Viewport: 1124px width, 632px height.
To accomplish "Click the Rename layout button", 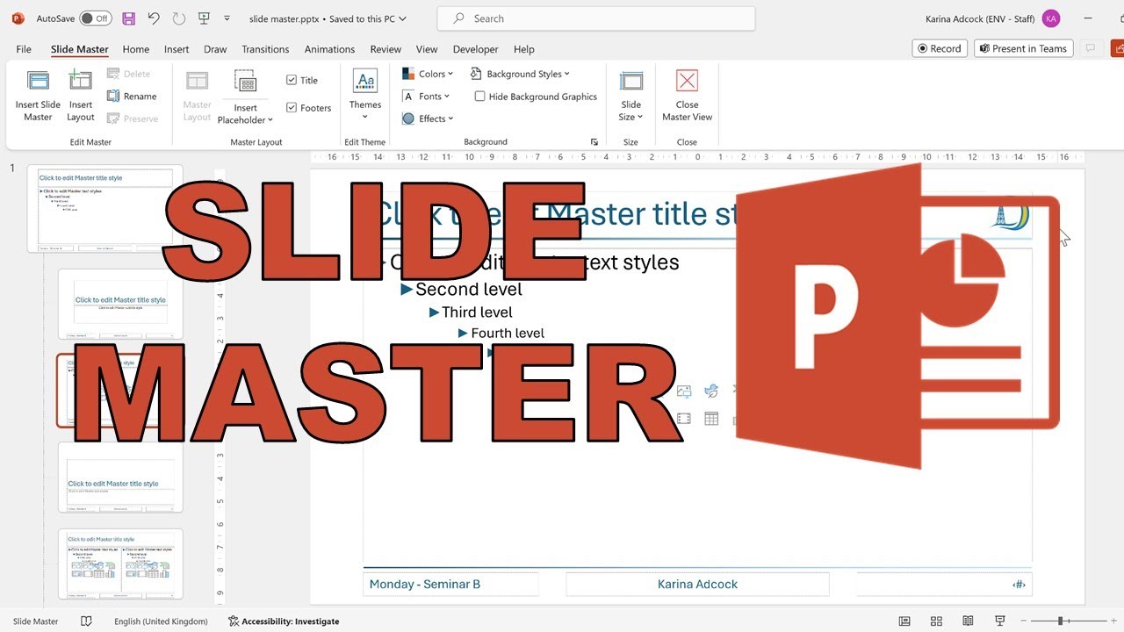I will tap(132, 97).
